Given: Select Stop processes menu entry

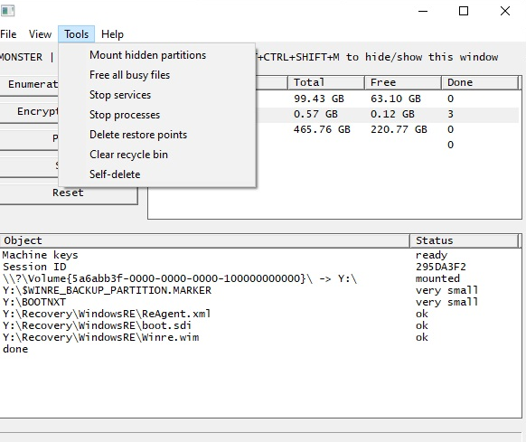Looking at the screenshot, I should pyautogui.click(x=157, y=115).
